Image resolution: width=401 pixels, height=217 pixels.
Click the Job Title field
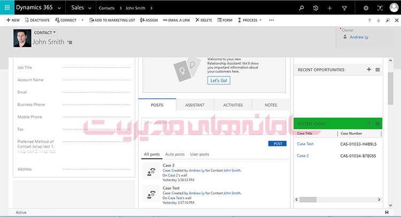[x=96, y=67]
